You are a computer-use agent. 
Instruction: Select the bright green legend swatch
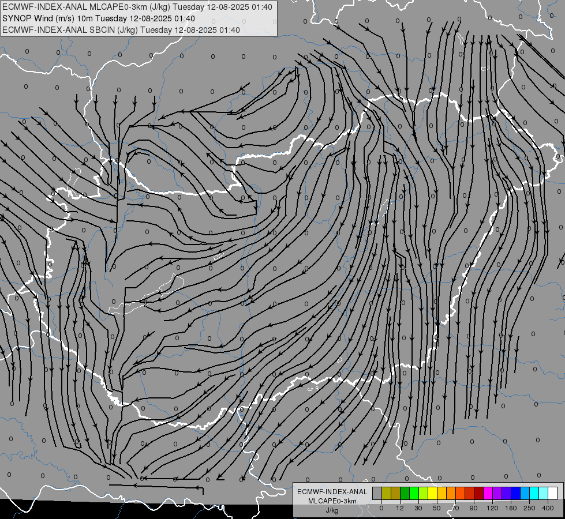pos(414,493)
